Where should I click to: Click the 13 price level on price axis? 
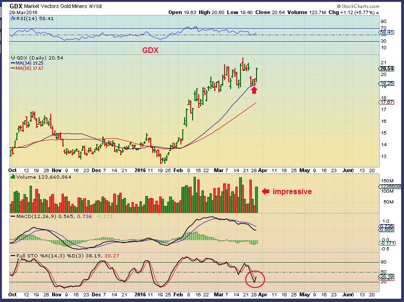384,157
